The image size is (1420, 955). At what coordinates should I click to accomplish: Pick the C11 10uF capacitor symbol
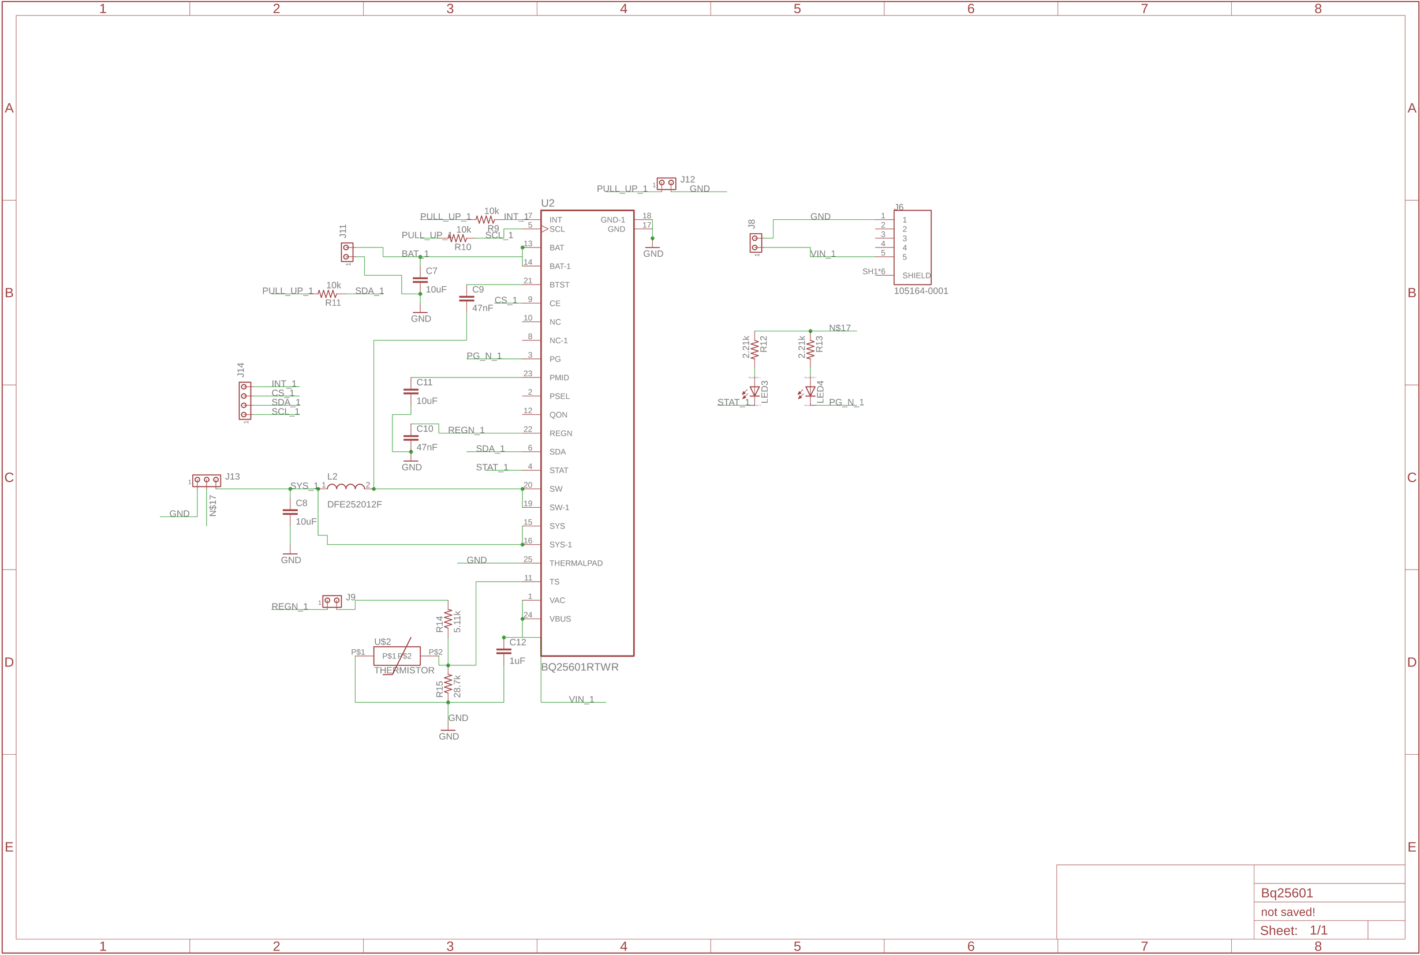[x=411, y=392]
